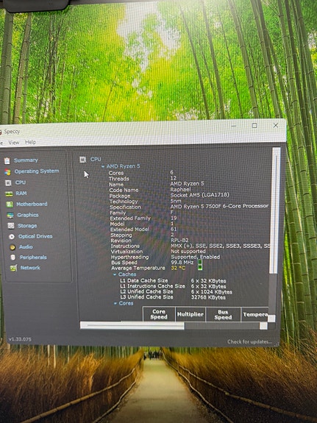317x423 pixels.
Task: Click the RAM memory stick icon
Action: coord(9,193)
